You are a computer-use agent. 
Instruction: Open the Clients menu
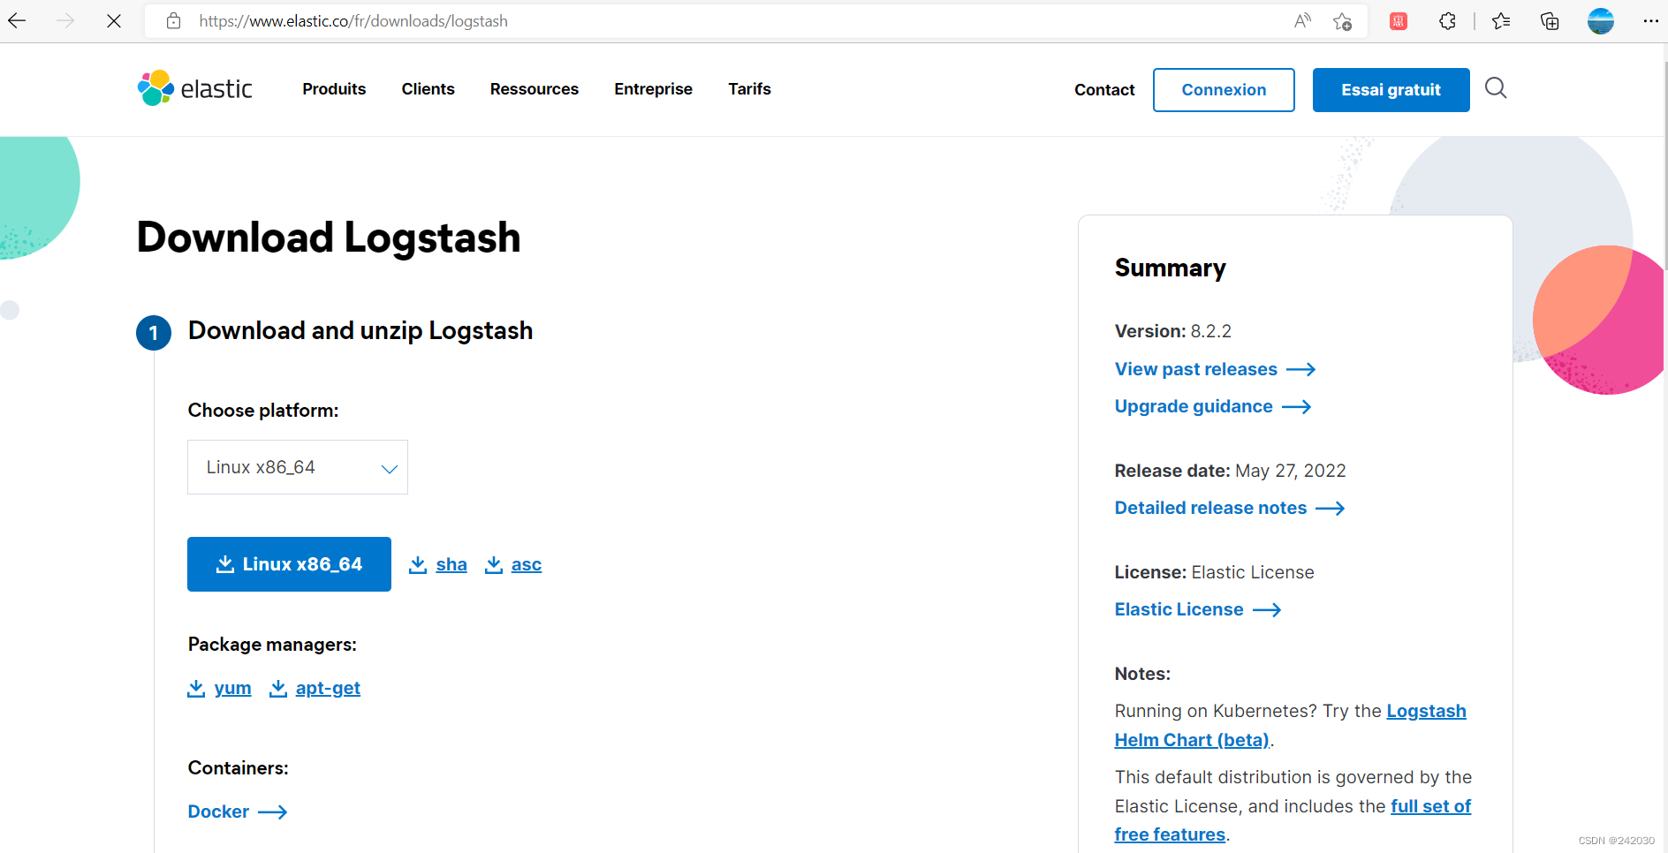(428, 89)
